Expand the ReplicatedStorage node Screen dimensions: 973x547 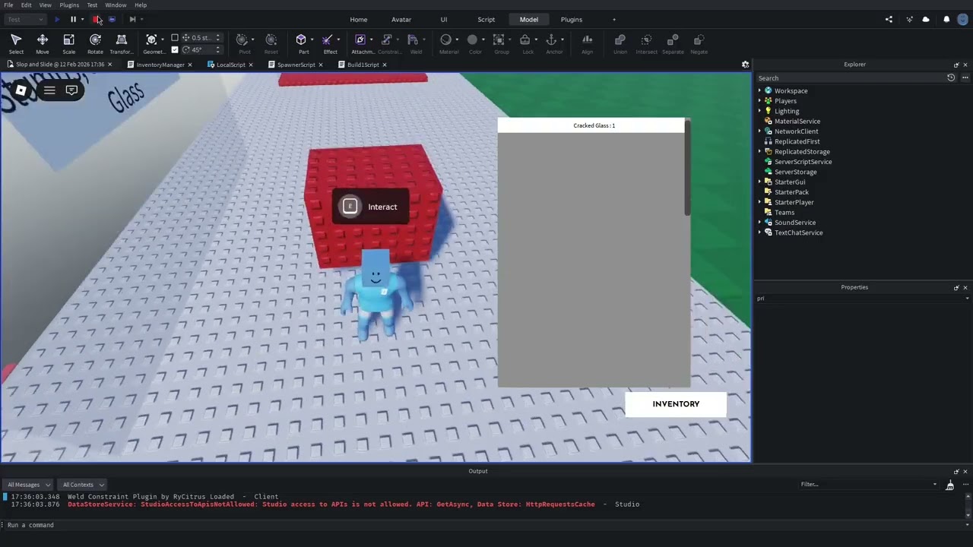[759, 151]
